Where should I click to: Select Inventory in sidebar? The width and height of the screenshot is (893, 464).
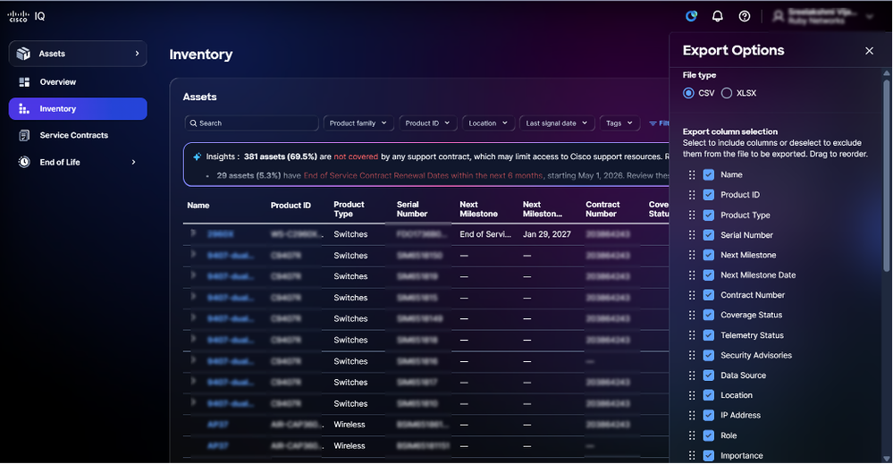coord(78,109)
